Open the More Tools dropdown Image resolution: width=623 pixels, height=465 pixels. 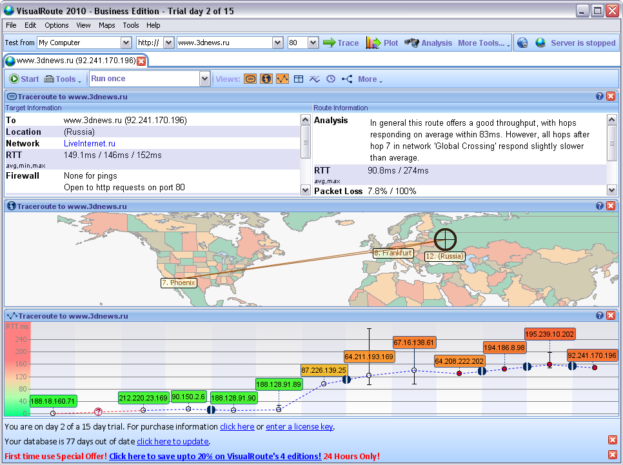tap(484, 43)
